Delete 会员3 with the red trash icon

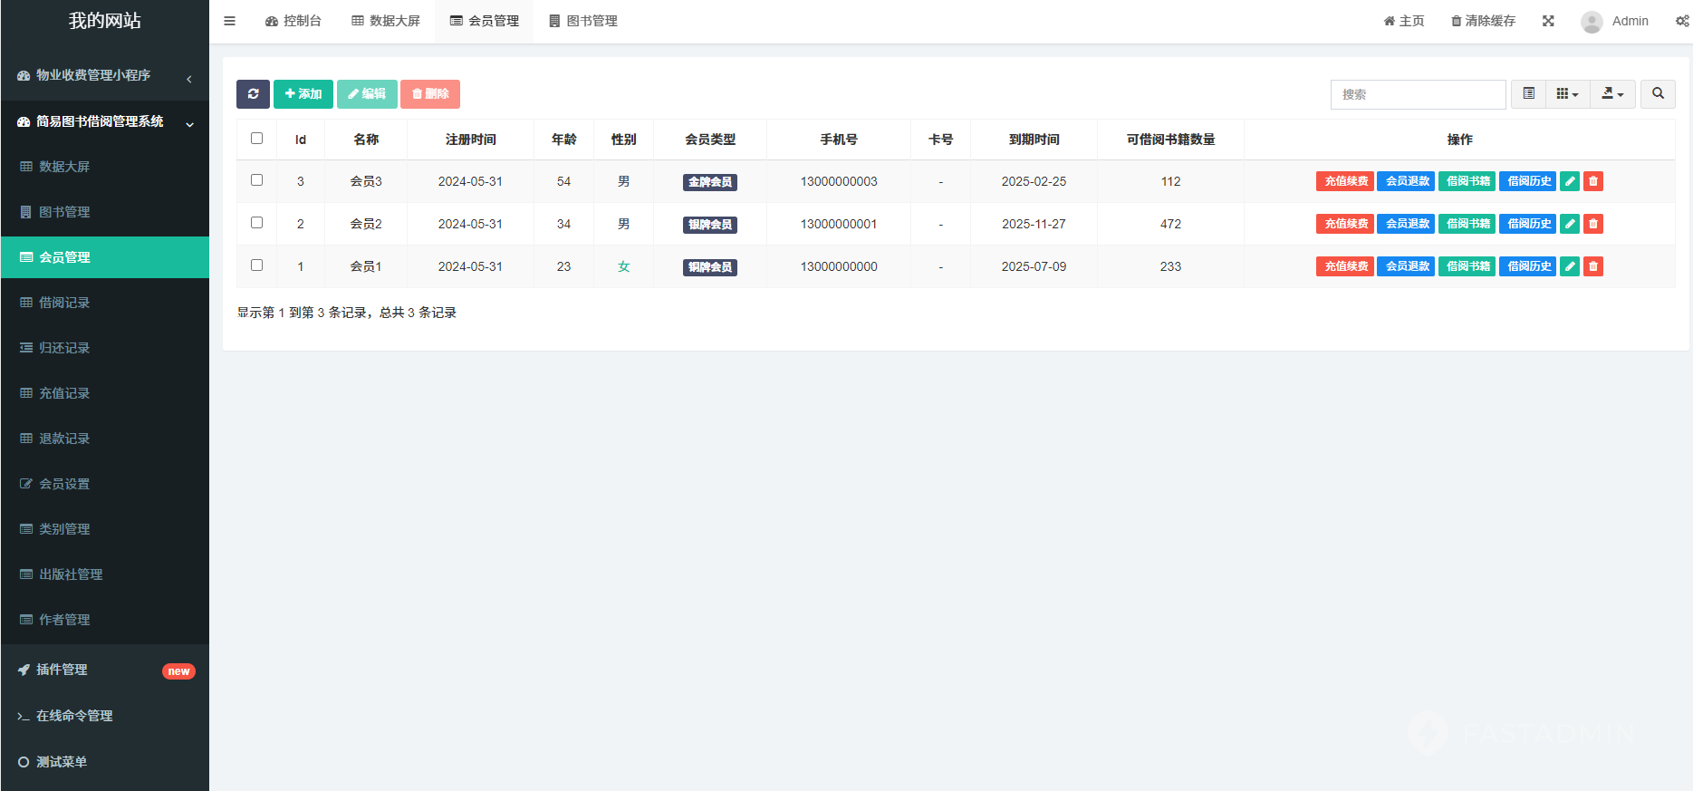pos(1593,181)
